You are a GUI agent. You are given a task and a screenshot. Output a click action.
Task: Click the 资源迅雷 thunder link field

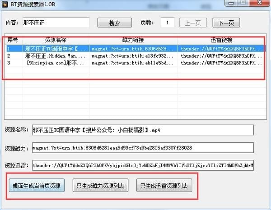point(143,165)
